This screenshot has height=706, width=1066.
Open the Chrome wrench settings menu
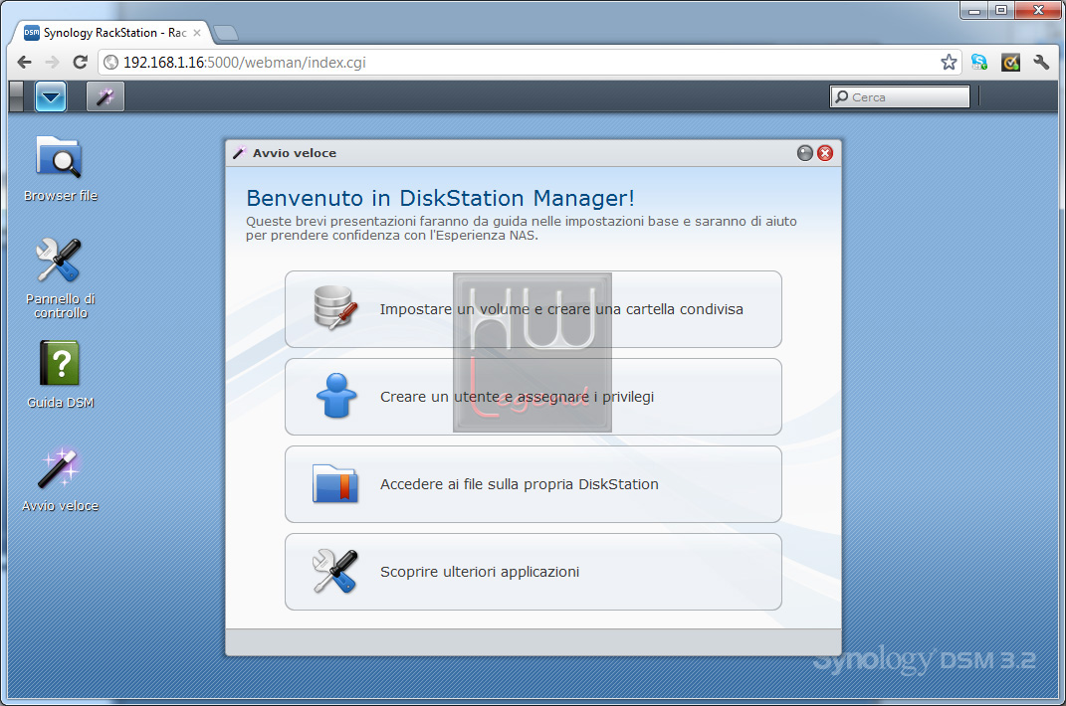pyautogui.click(x=1041, y=63)
